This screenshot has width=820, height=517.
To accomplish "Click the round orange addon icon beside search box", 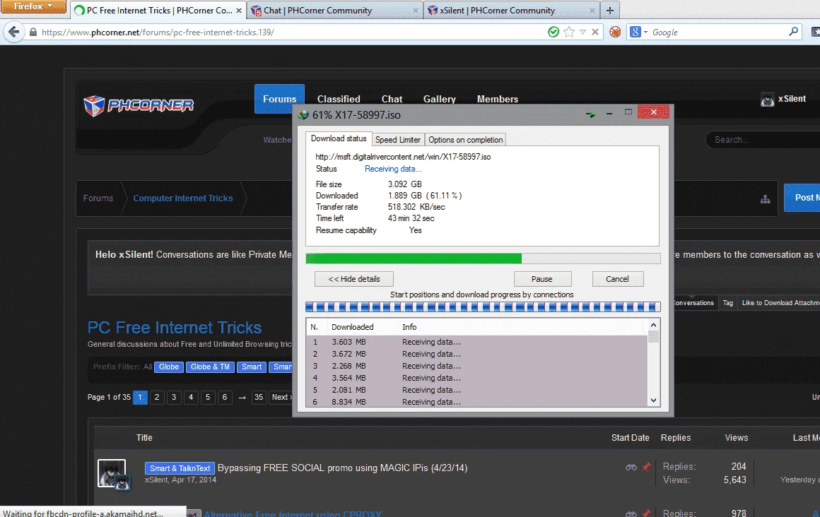I will [x=615, y=32].
